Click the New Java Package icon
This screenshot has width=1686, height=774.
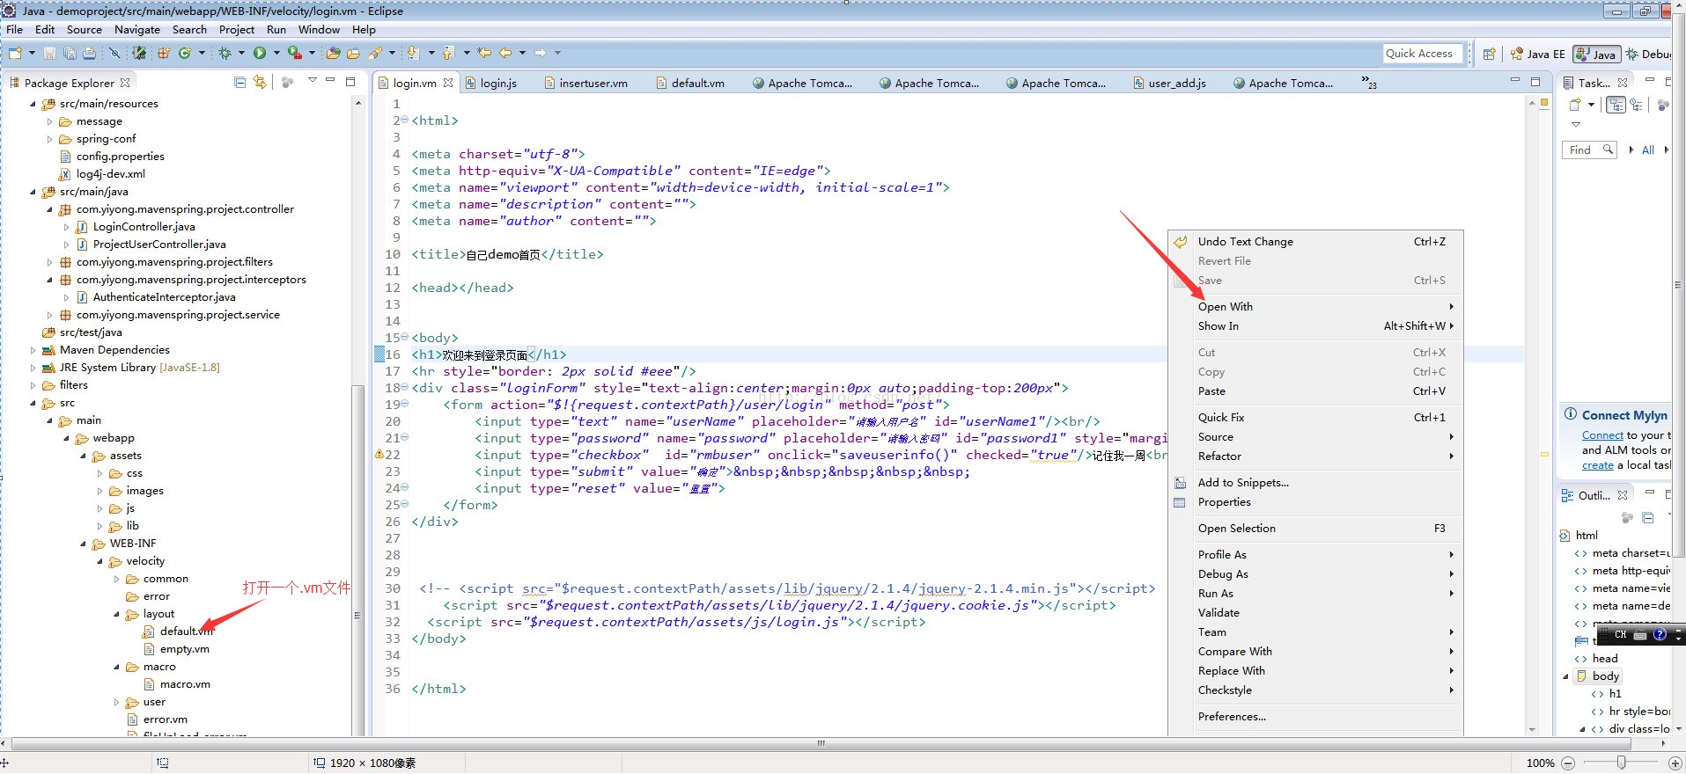(164, 54)
